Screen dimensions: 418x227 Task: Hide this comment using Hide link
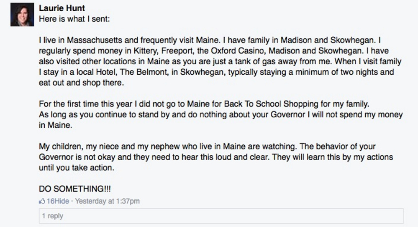(x=62, y=201)
